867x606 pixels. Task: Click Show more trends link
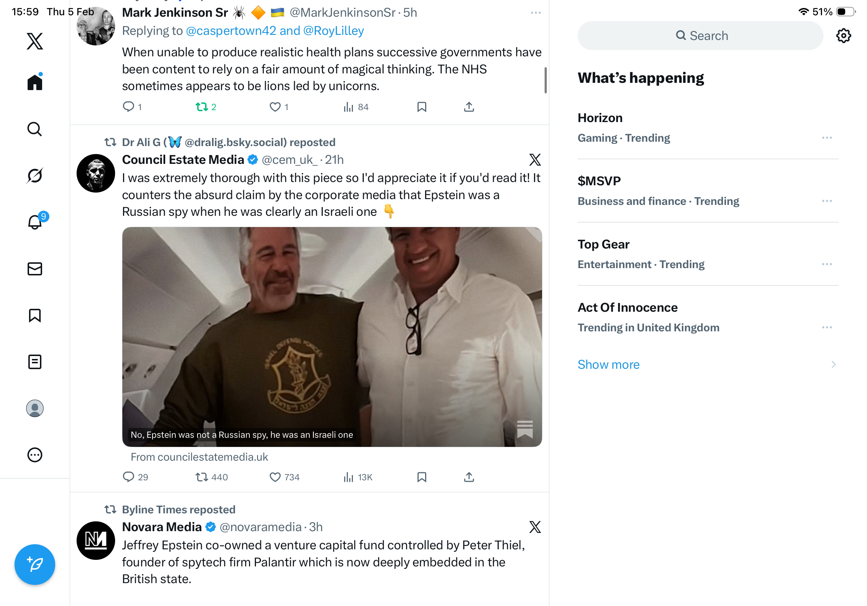608,364
